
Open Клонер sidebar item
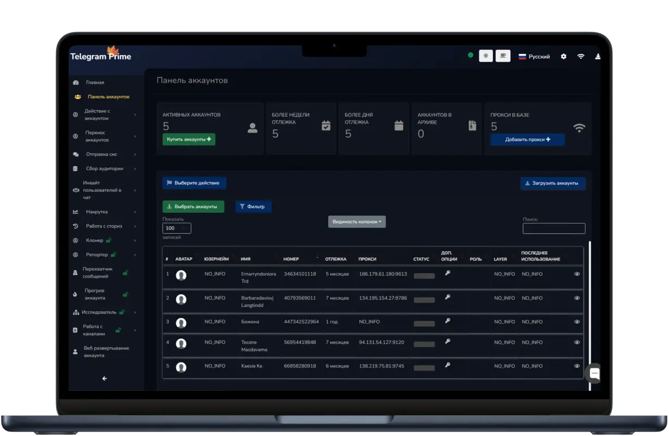coord(104,240)
